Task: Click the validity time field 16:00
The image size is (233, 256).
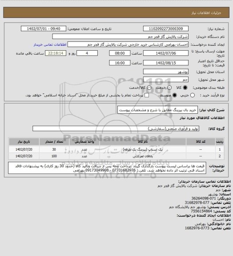Action: (x=120, y=63)
